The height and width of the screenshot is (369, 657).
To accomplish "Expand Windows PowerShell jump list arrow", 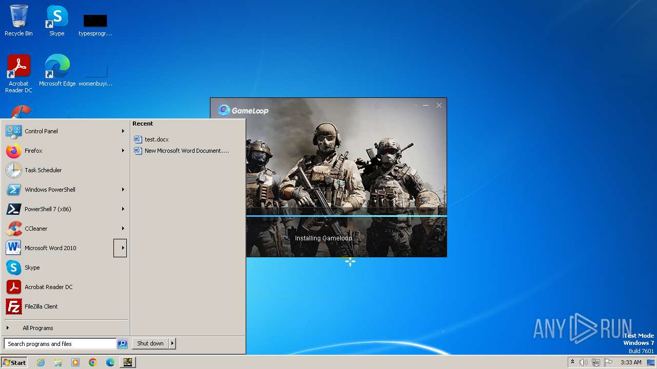I will tap(123, 190).
